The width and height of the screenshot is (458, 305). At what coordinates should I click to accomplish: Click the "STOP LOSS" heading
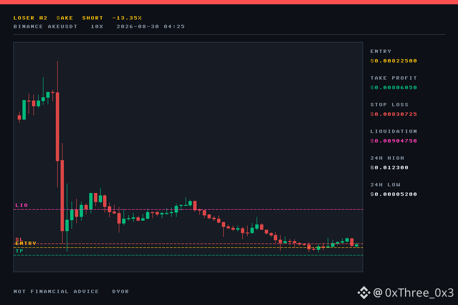pyautogui.click(x=389, y=105)
